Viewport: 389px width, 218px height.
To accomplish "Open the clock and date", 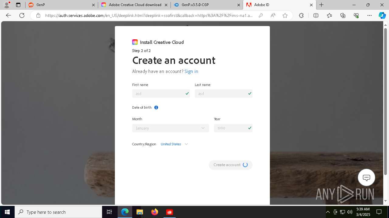I will [363, 212].
